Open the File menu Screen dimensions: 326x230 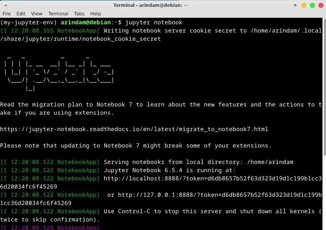pyautogui.click(x=6, y=14)
